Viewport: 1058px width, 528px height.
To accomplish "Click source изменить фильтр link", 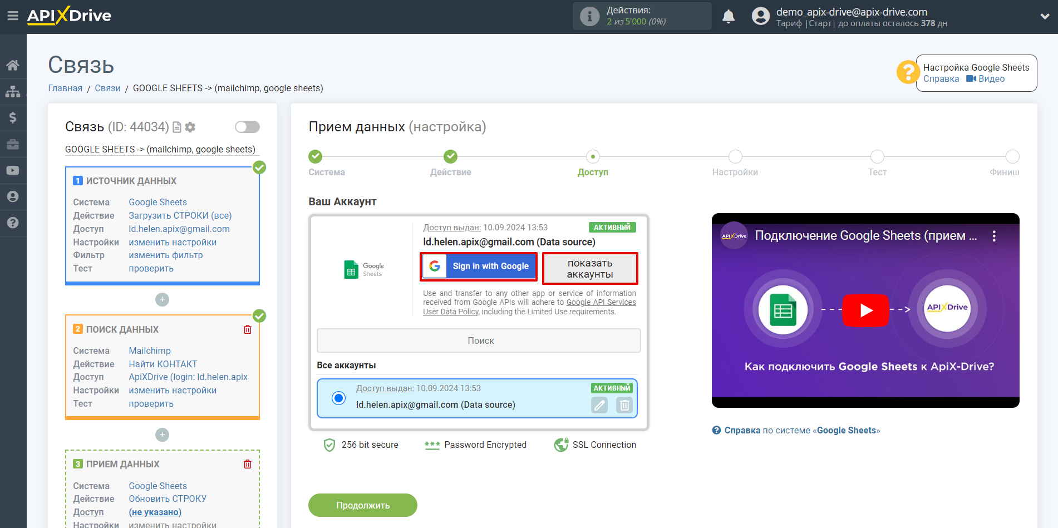I will point(166,255).
